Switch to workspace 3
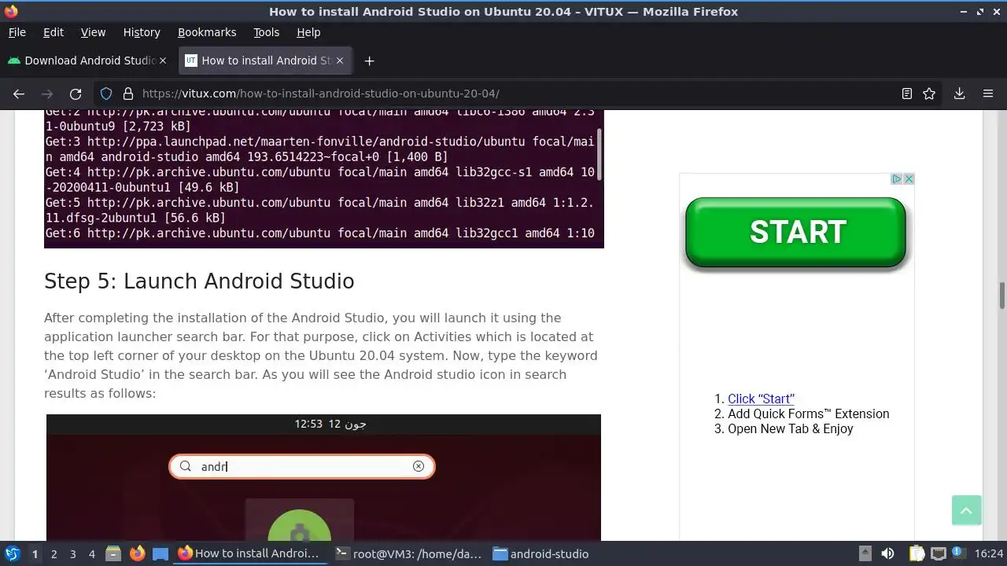Screen dimensions: 1007x566 (x=72, y=554)
